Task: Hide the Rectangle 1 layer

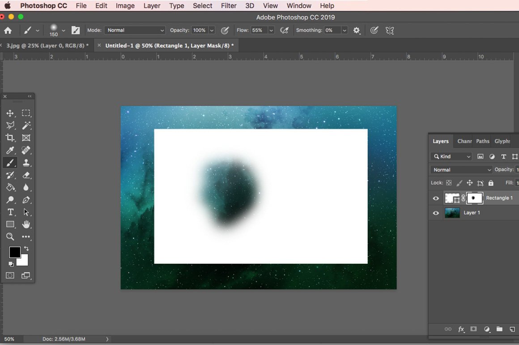Action: [x=436, y=198]
